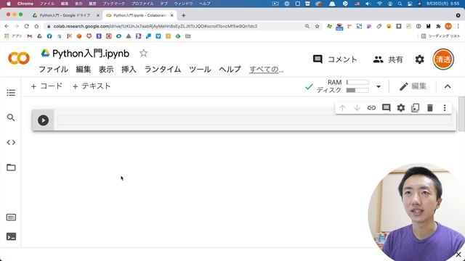This screenshot has height=261, width=465.
Task: Open Wi-Fi status in menu bar
Action: (x=379, y=4)
